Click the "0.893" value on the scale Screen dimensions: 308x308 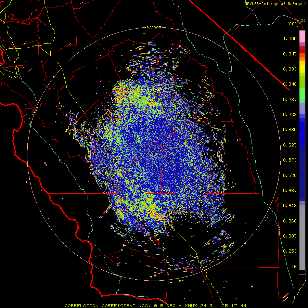(x=290, y=69)
